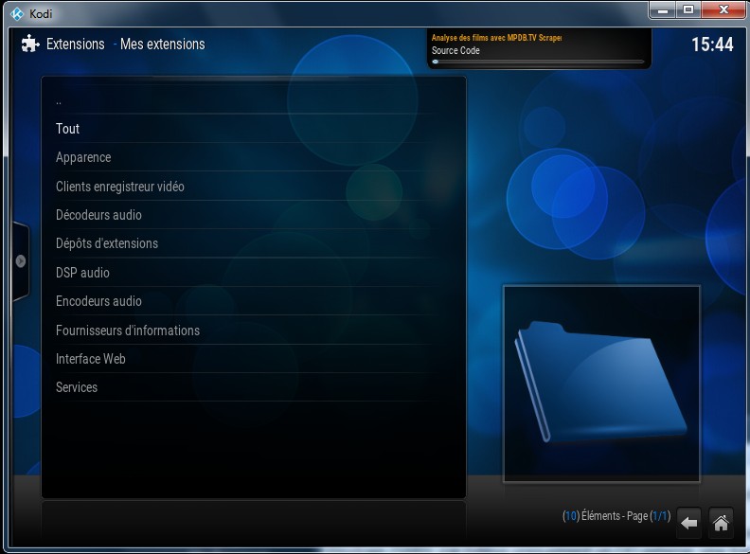750x554 pixels.
Task: Click the 'Analyse des films' notification text
Action: pyautogui.click(x=496, y=37)
